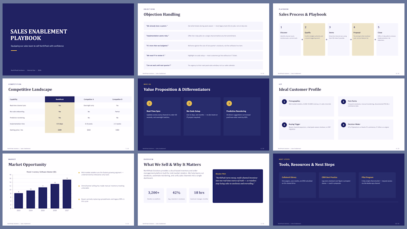Viewport: 407px width, 229px height.
Task: Click the Real-Time Sync heading
Action: click(x=154, y=111)
